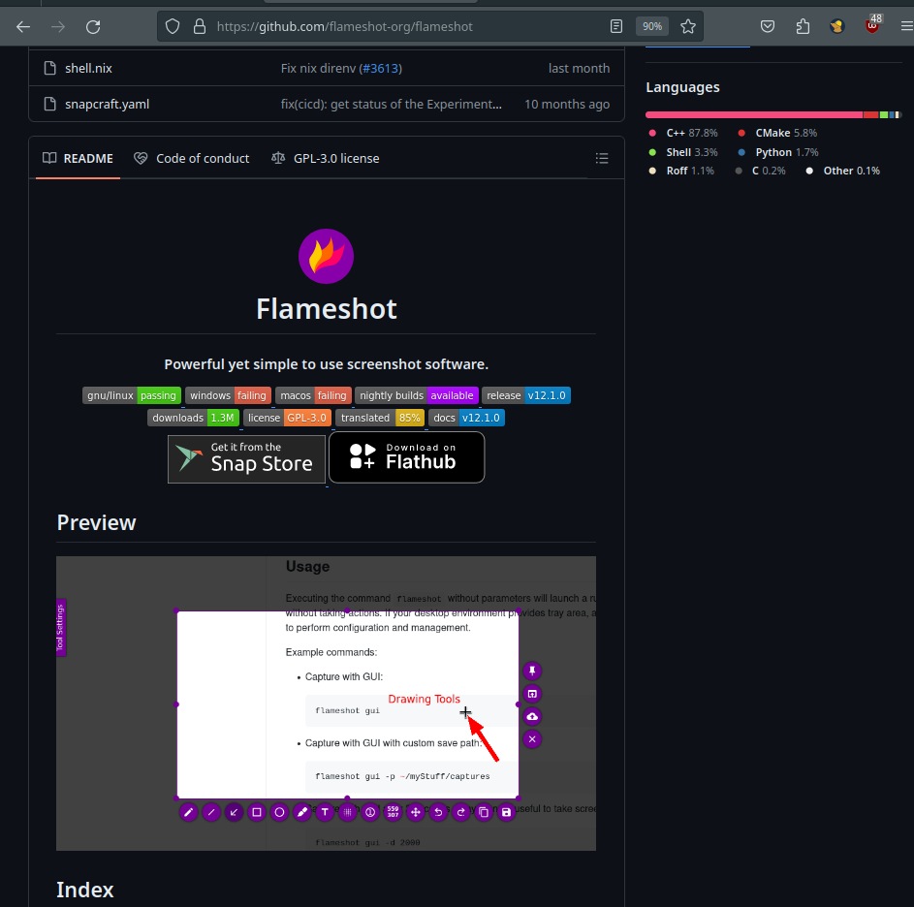Click the CMake 5.8% language entry
The image size is (914, 907).
pos(777,133)
